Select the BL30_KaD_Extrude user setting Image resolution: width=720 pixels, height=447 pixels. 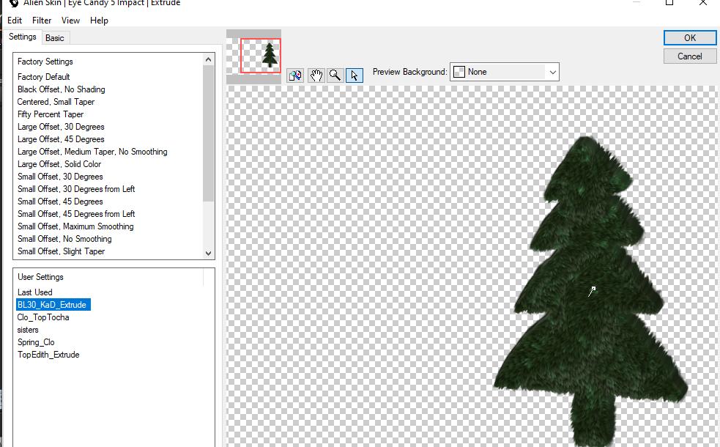(53, 305)
